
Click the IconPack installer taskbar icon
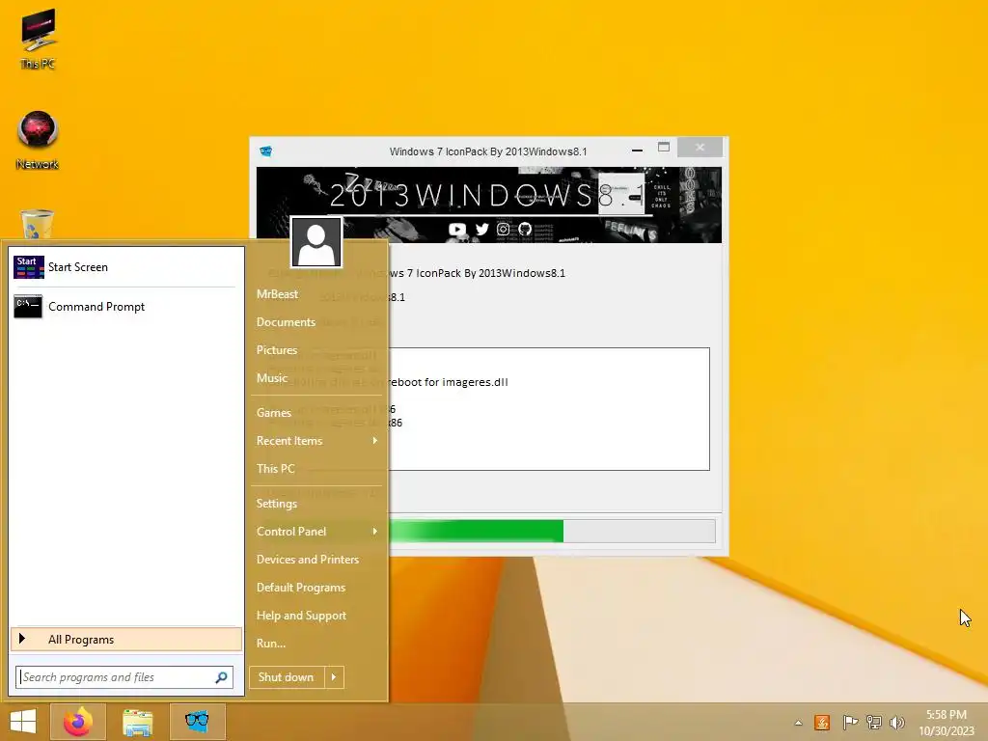click(x=197, y=722)
